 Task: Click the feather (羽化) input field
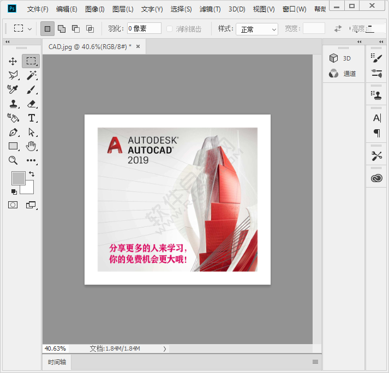[x=144, y=28]
